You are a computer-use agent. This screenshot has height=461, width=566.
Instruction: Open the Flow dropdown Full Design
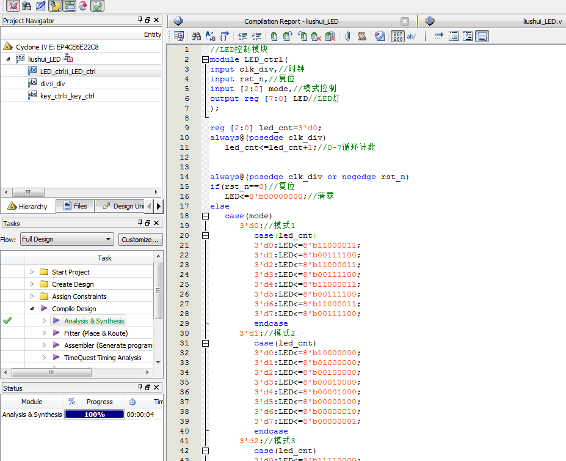click(67, 239)
